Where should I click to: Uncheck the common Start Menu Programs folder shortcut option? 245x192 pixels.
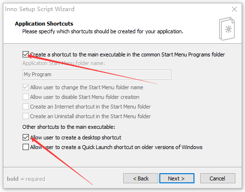coord(26,55)
